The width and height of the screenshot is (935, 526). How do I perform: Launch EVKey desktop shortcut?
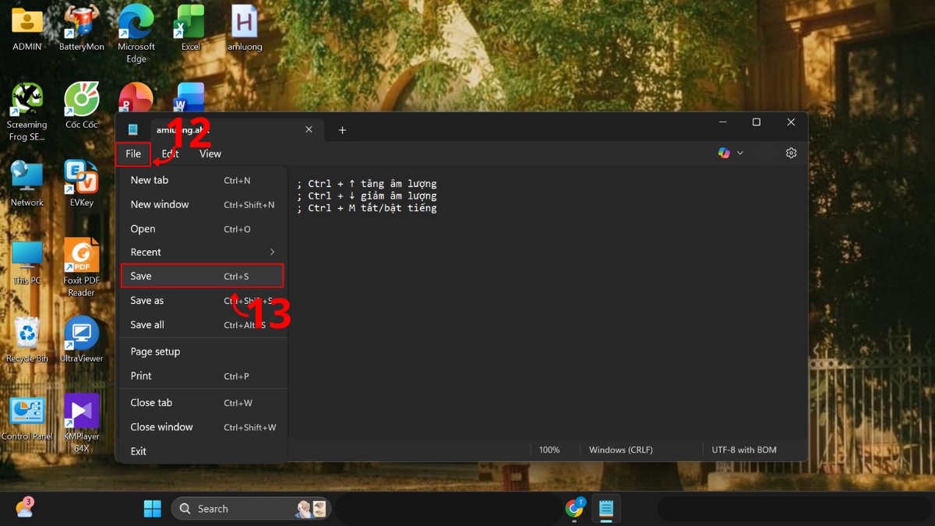pos(81,184)
